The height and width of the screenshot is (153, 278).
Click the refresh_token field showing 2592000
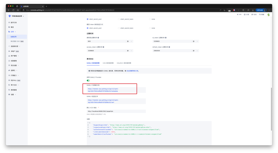point(172,51)
